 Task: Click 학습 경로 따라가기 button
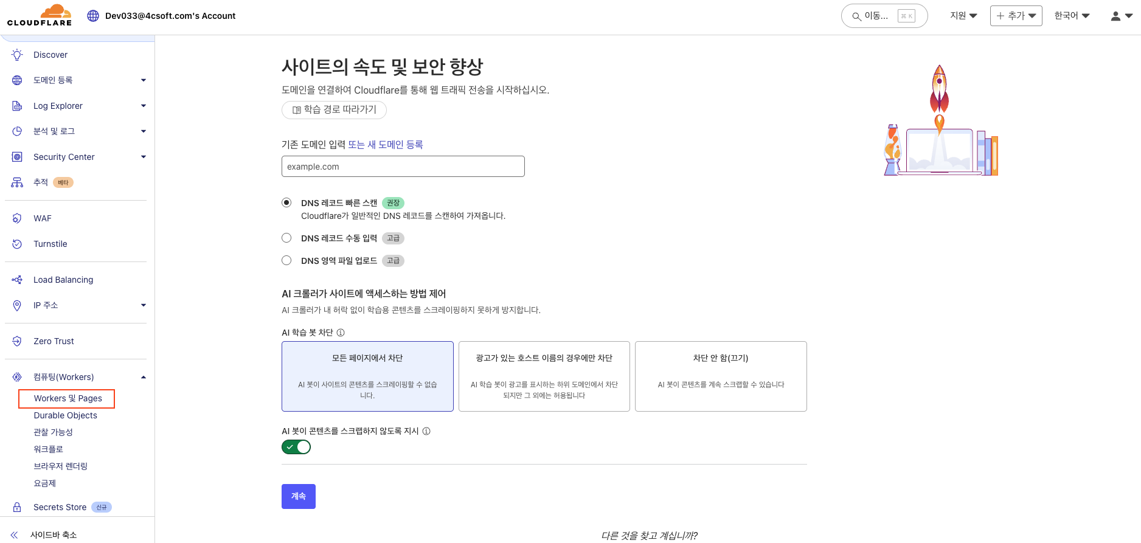pyautogui.click(x=334, y=110)
